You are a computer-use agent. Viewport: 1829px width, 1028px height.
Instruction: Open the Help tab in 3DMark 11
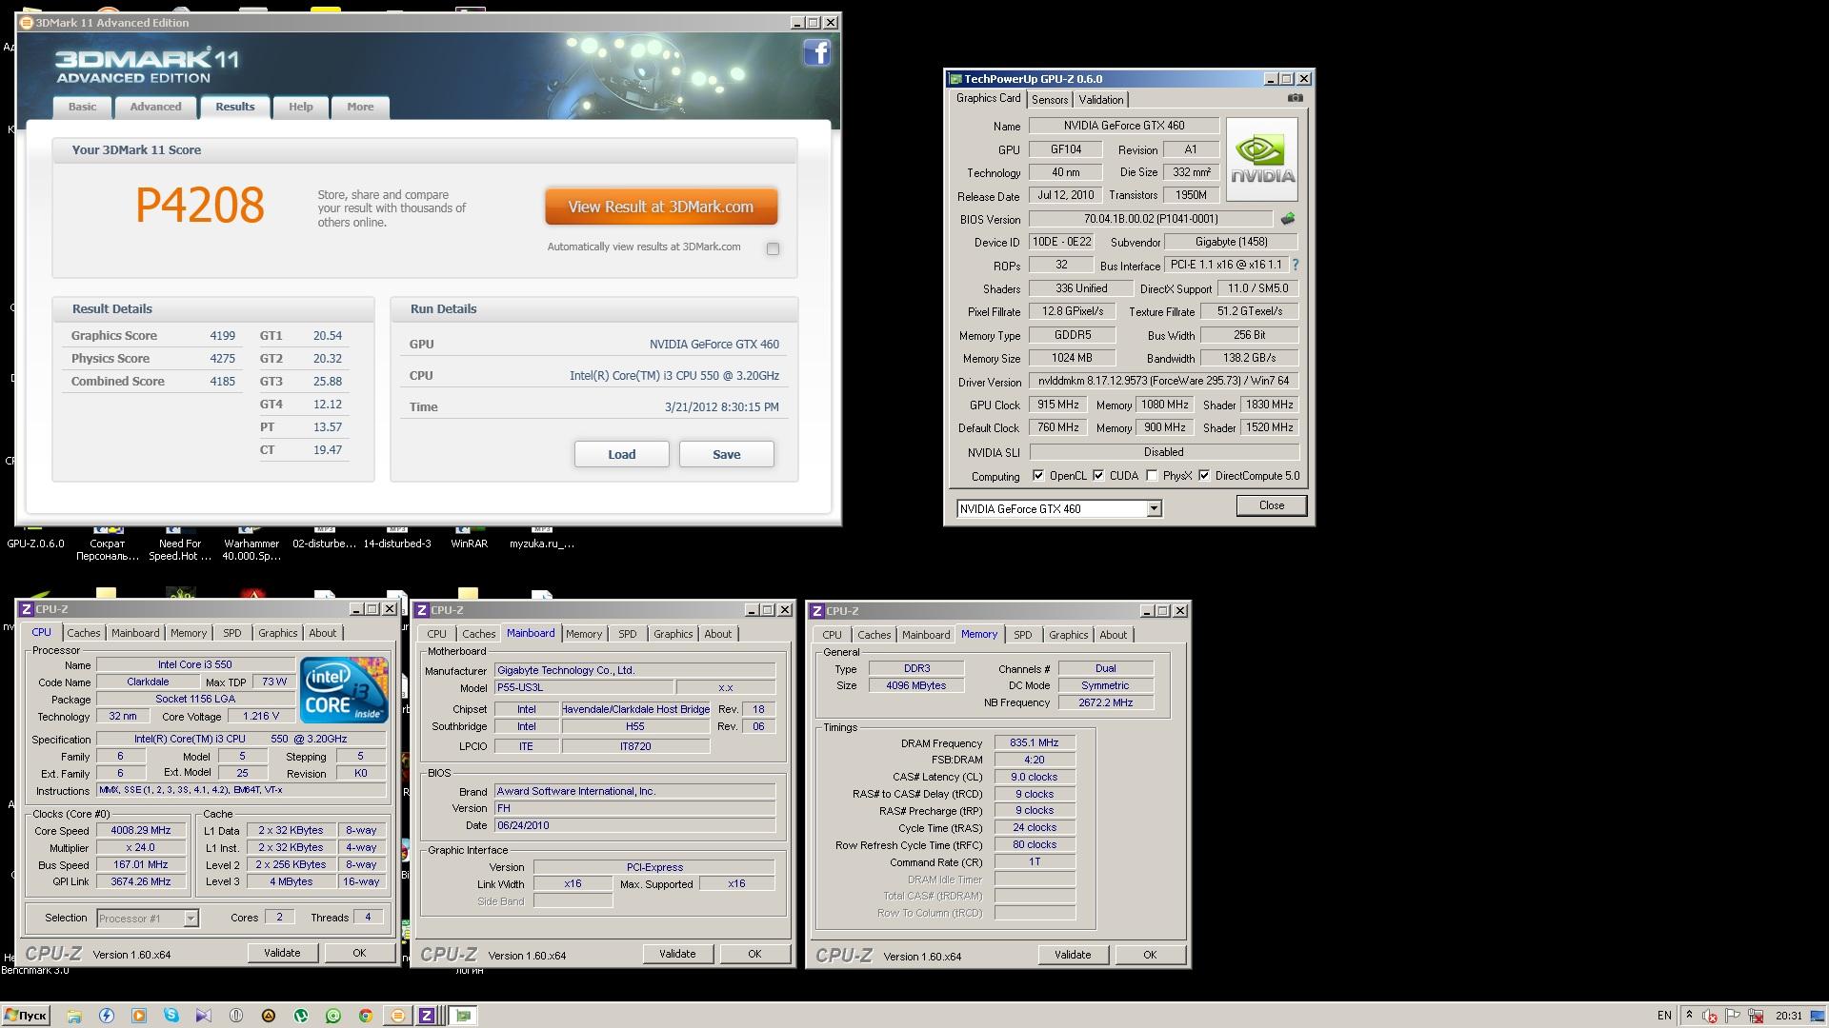click(x=301, y=107)
